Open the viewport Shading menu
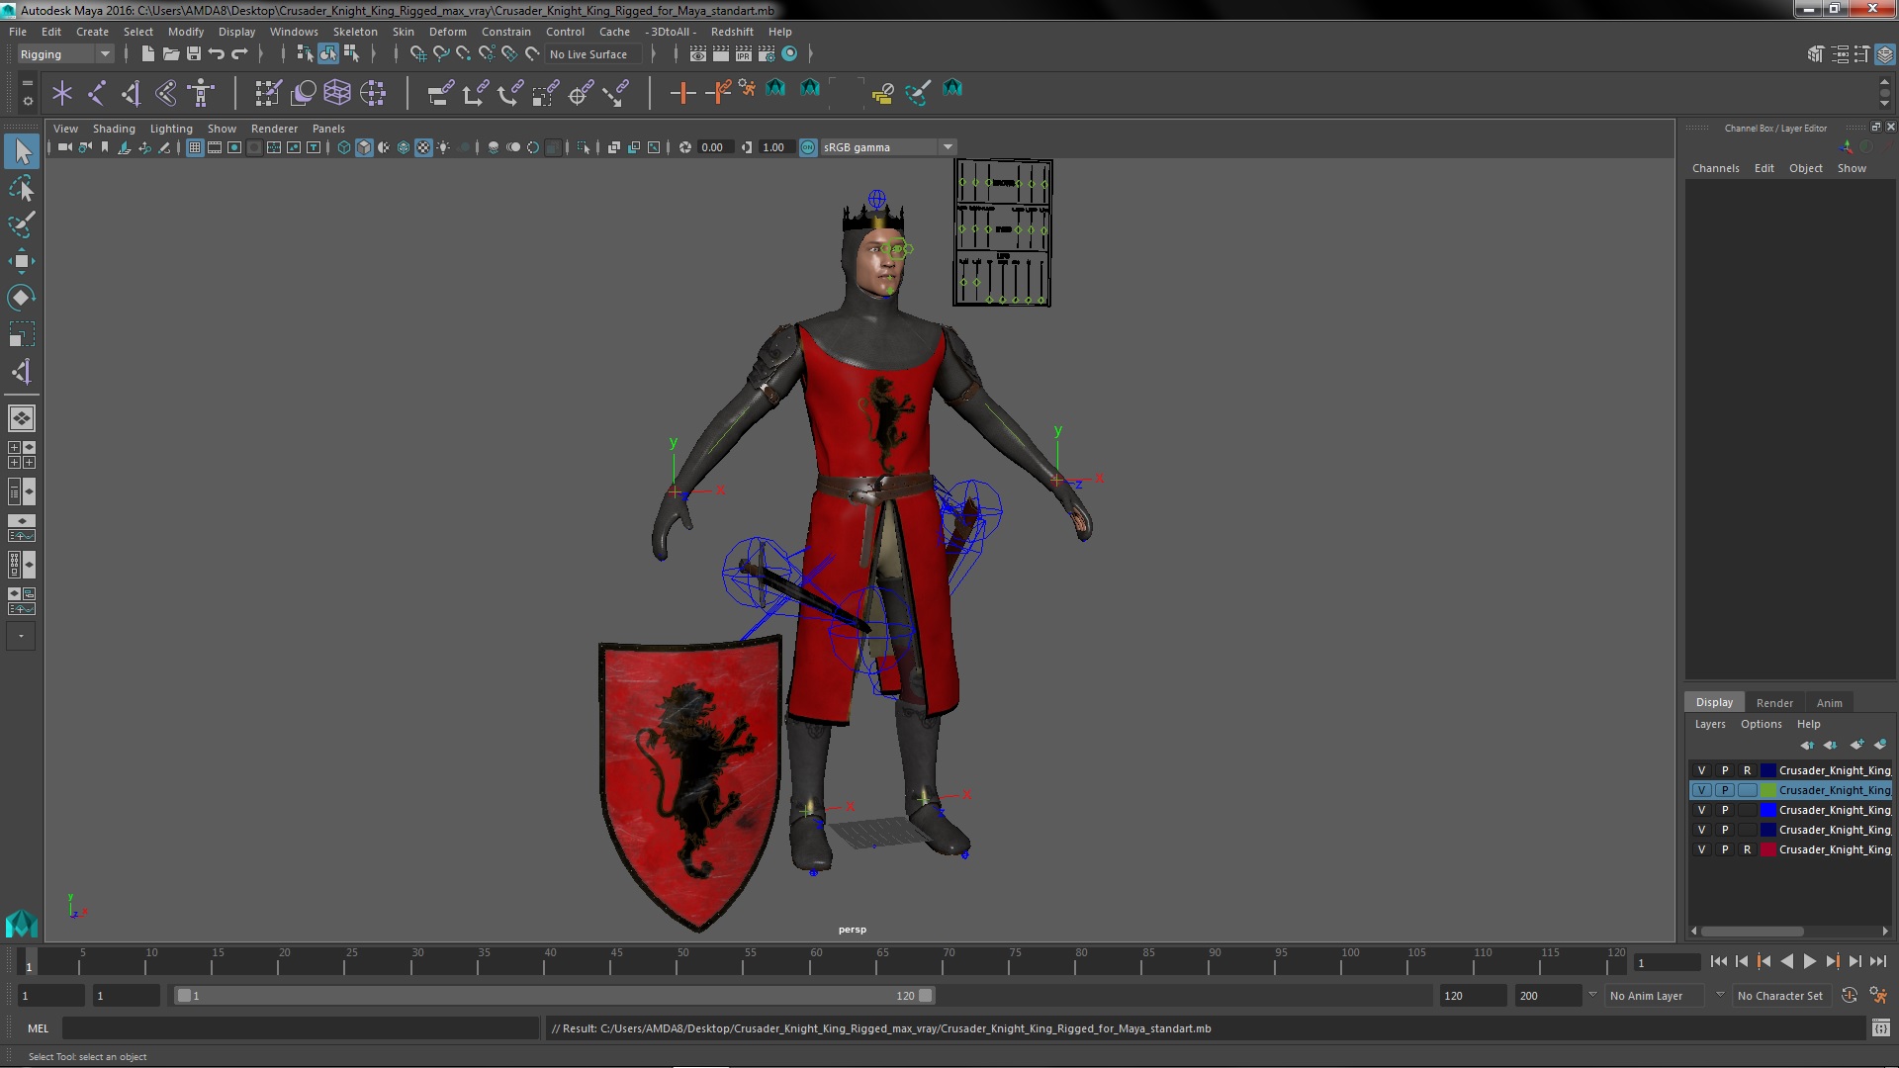 [x=114, y=129]
